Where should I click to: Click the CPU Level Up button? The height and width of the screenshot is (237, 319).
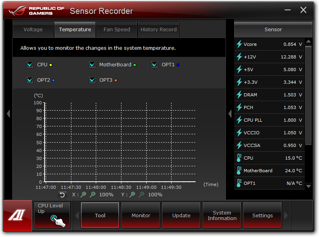pos(52,215)
